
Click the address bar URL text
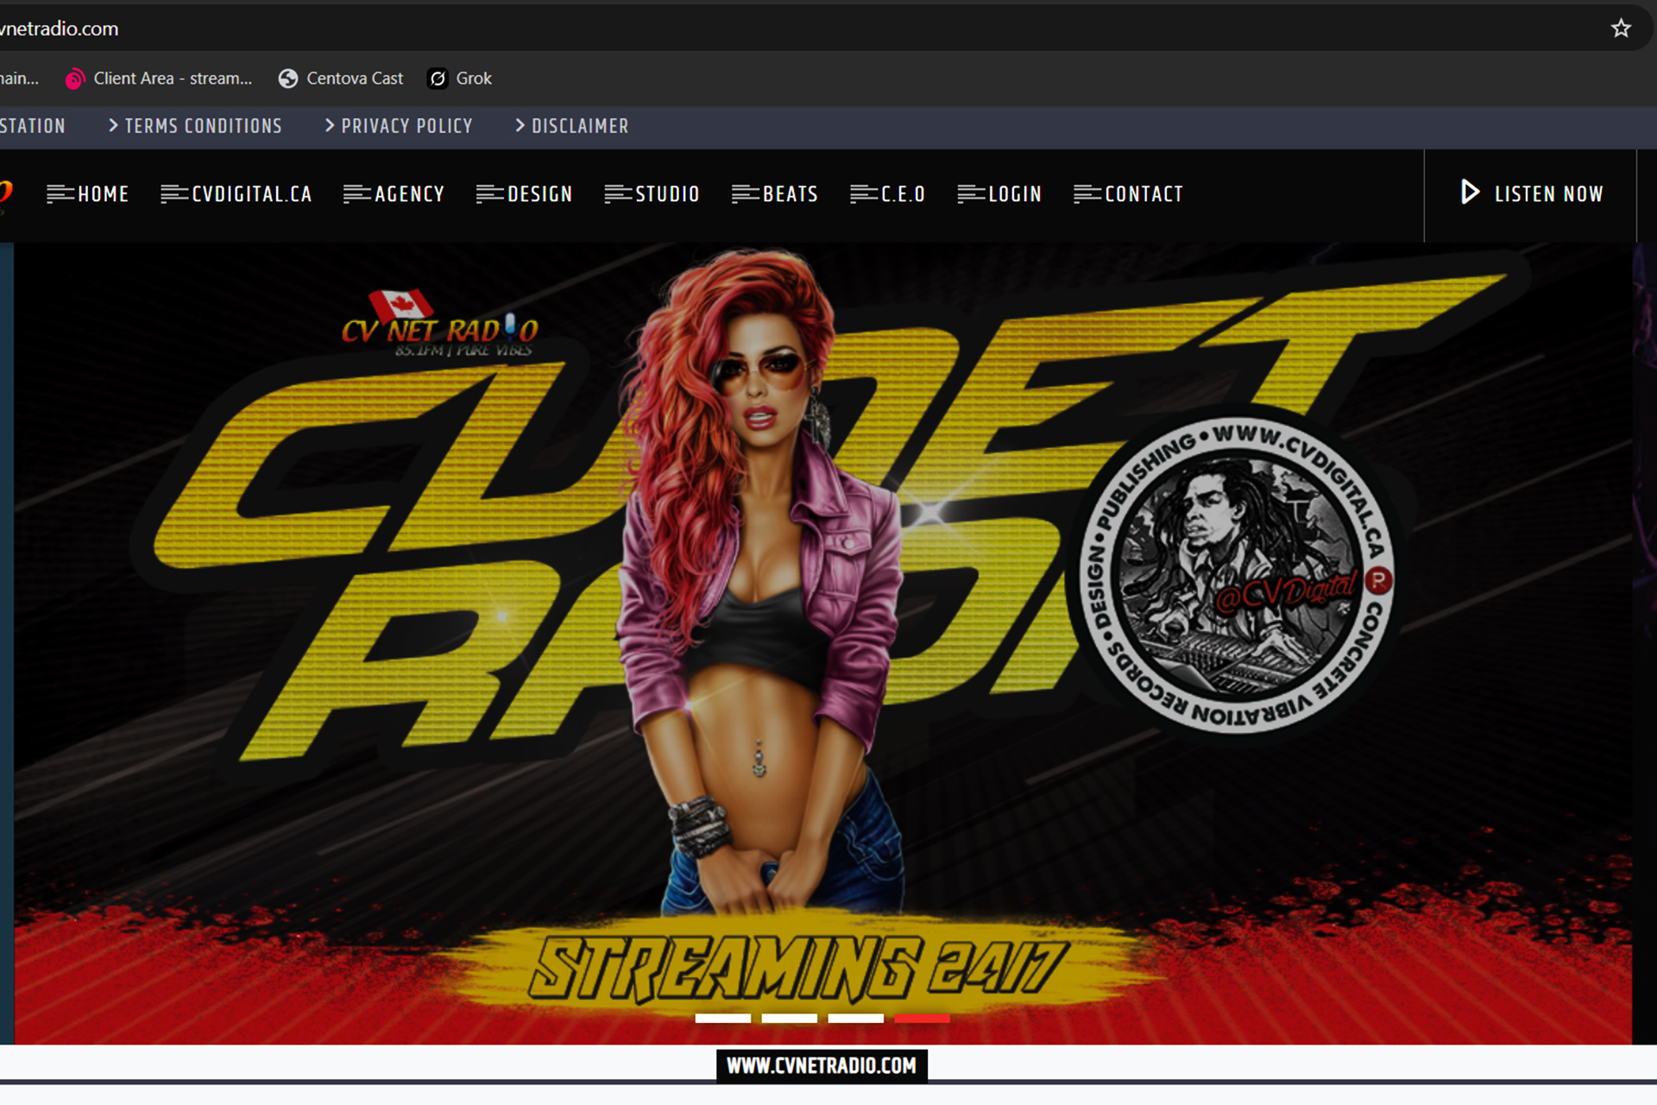pyautogui.click(x=59, y=28)
